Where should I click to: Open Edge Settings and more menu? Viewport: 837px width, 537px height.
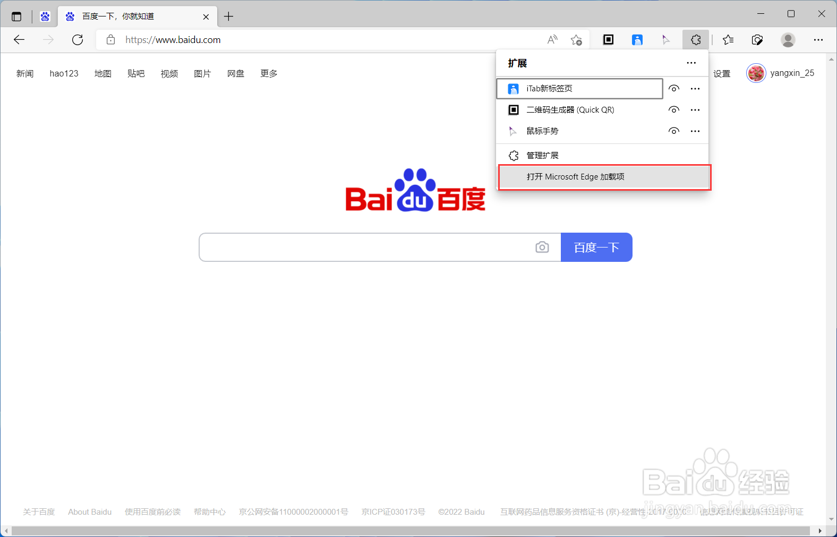(x=818, y=40)
